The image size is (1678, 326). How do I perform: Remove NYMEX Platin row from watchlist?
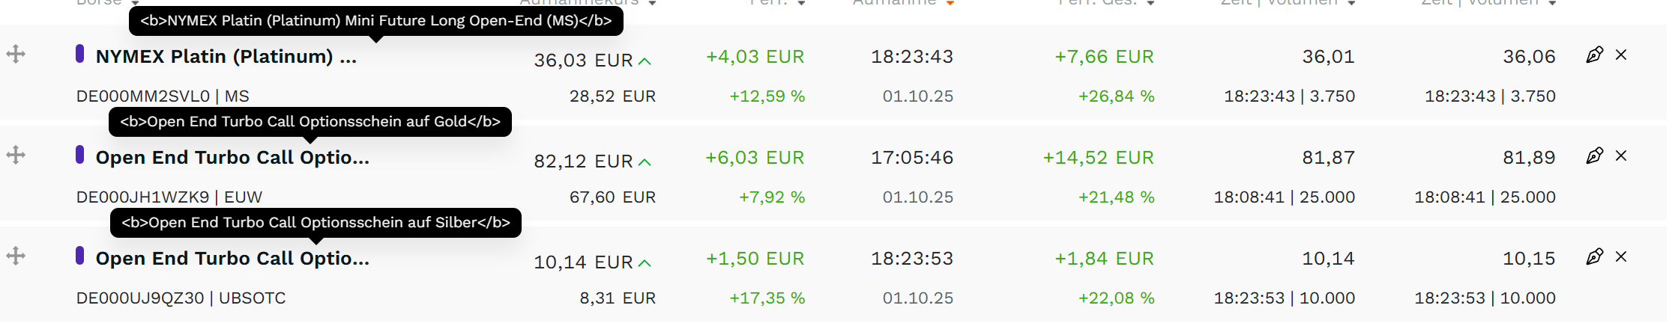(1621, 55)
